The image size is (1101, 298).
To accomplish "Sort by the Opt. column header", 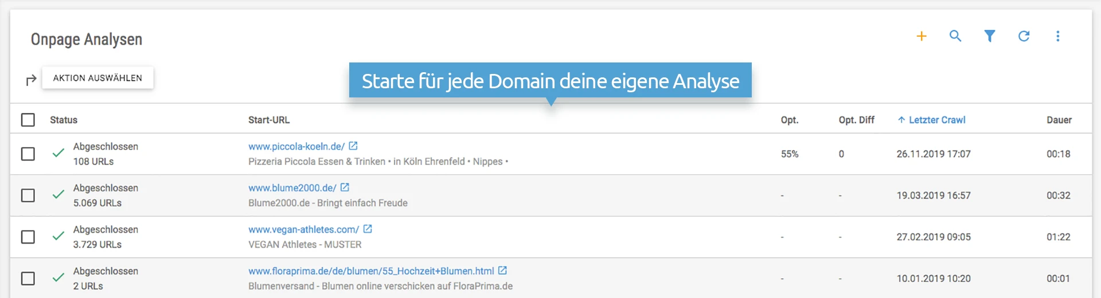I will [x=789, y=120].
